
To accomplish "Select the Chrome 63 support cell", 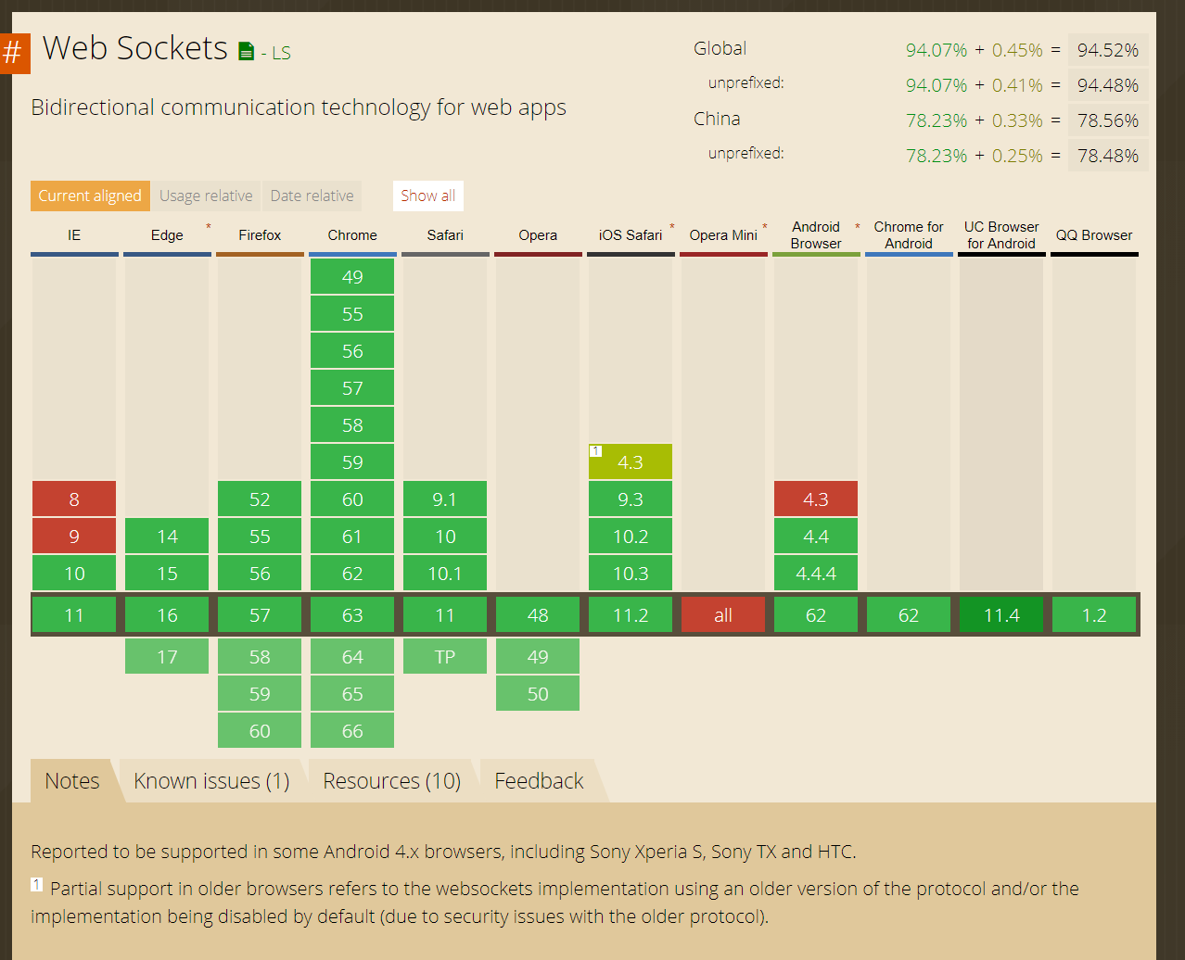I will pos(352,614).
